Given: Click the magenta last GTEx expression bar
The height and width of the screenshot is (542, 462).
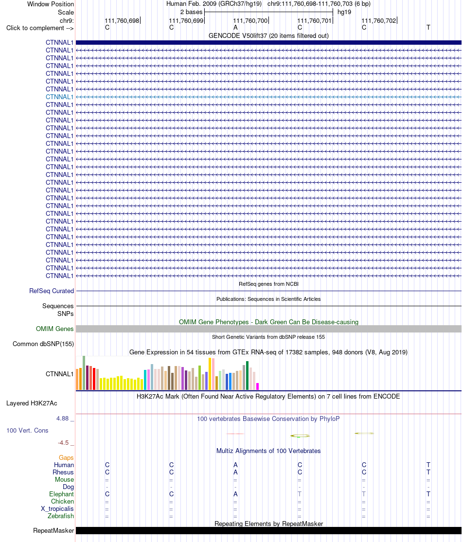Looking at the screenshot, I should (257, 386).
